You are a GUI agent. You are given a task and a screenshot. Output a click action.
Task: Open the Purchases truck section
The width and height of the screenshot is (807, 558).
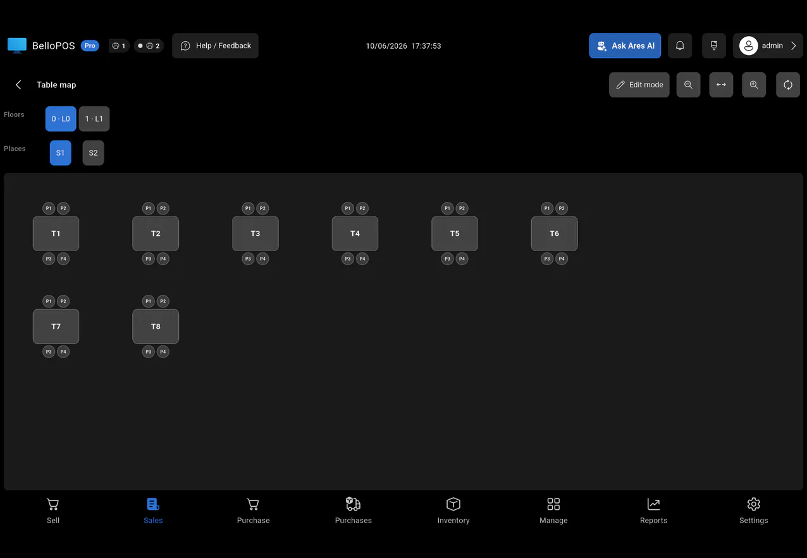(x=353, y=511)
